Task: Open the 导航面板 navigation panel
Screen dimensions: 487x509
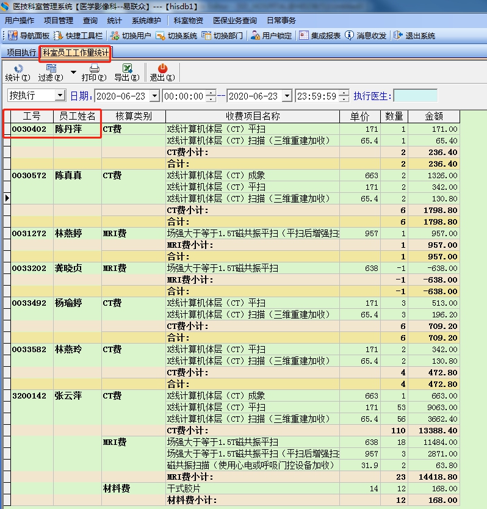Action: point(28,36)
